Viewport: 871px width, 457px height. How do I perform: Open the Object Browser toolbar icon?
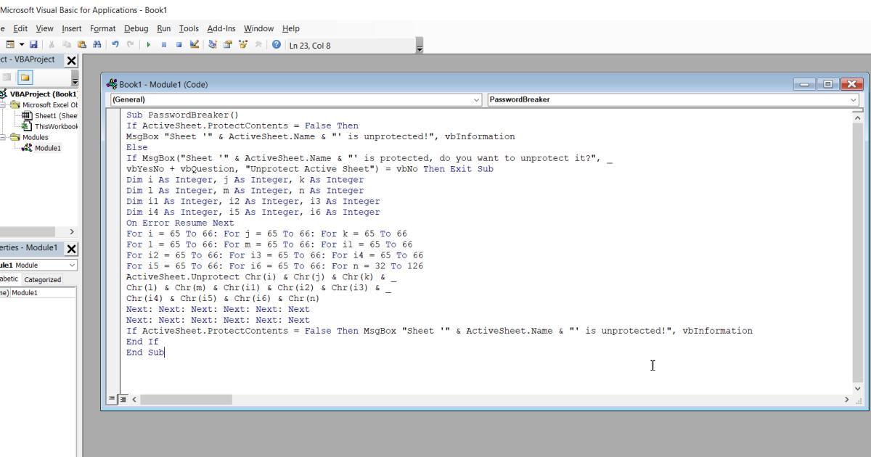[x=242, y=45]
